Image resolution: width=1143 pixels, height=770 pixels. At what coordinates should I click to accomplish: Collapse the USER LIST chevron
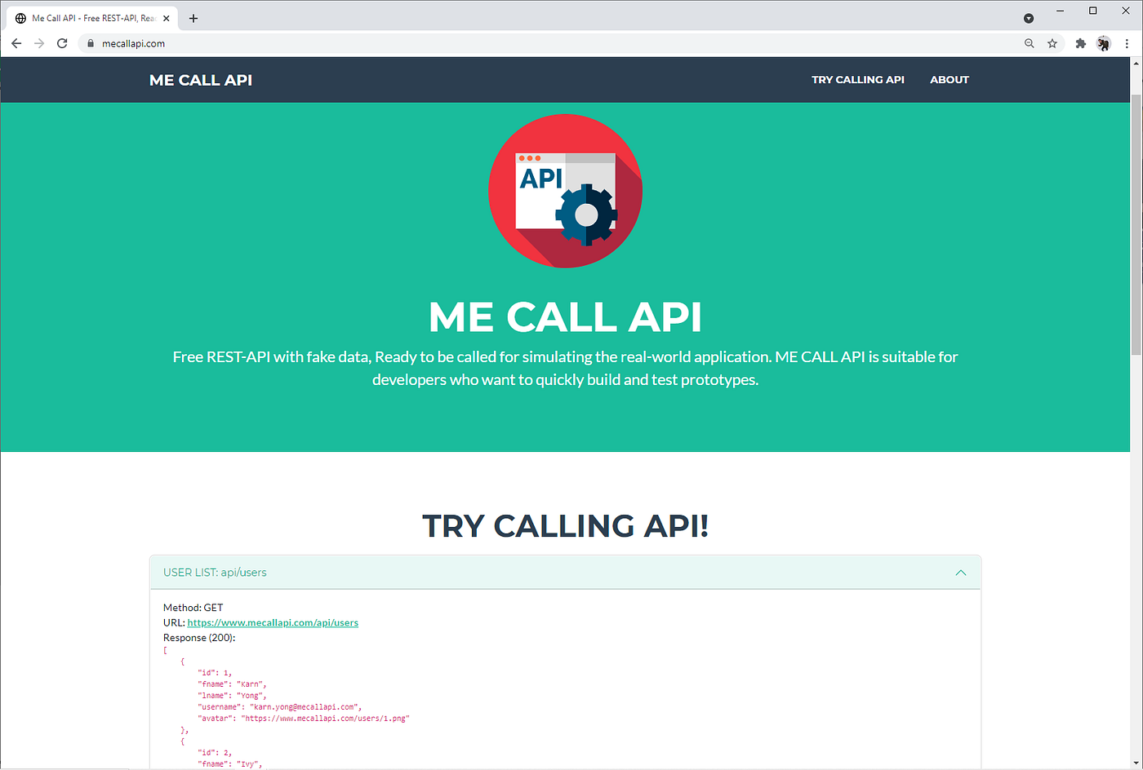click(x=961, y=573)
